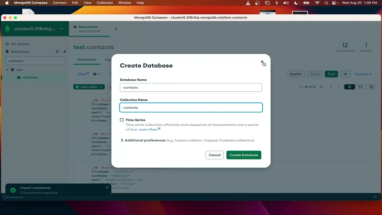Image resolution: width=382 pixels, height=215 pixels.
Task: Open the Window menu
Action: click(125, 3)
